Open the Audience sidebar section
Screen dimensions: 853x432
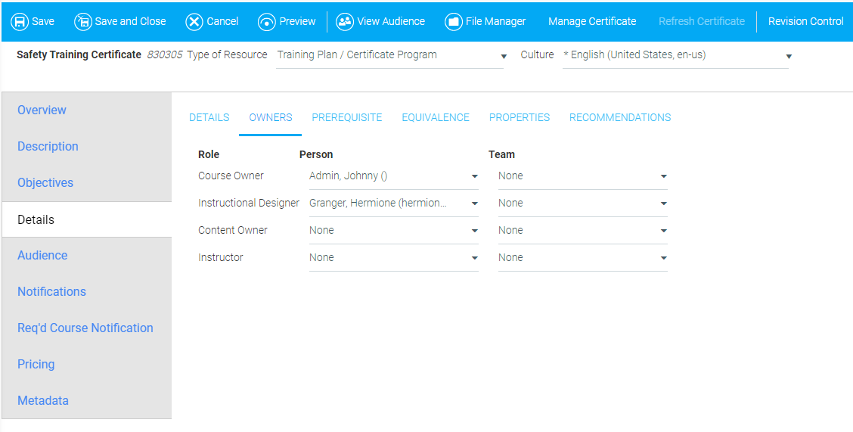42,256
